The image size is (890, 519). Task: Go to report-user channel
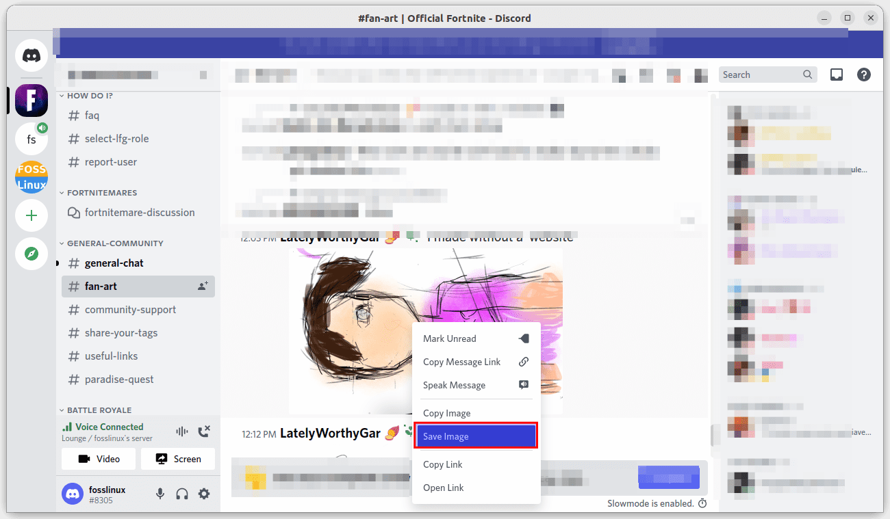pos(138,162)
